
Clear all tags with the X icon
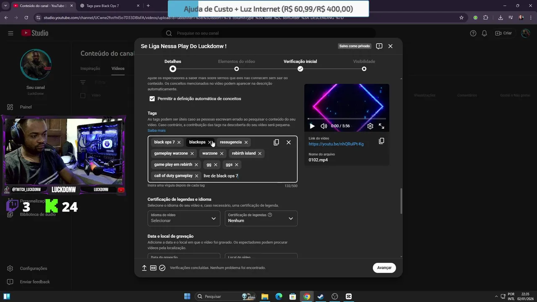tap(289, 142)
